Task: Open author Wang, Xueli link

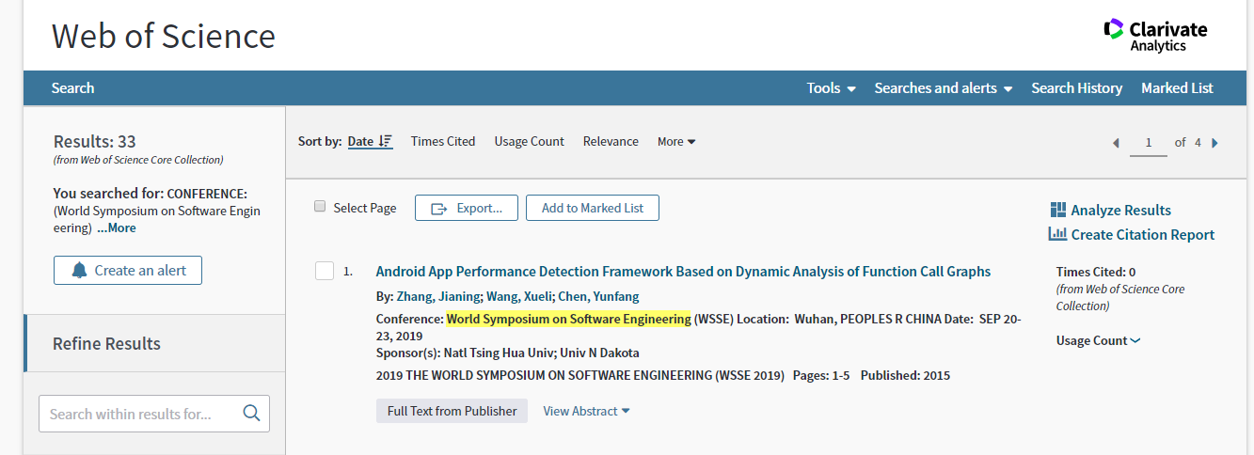Action: point(519,296)
